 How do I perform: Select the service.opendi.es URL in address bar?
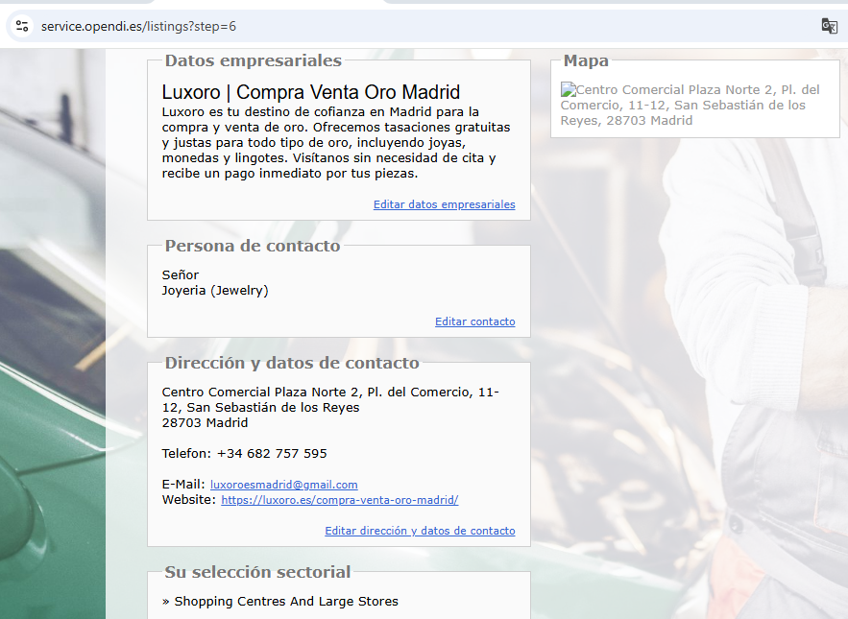tap(138, 26)
